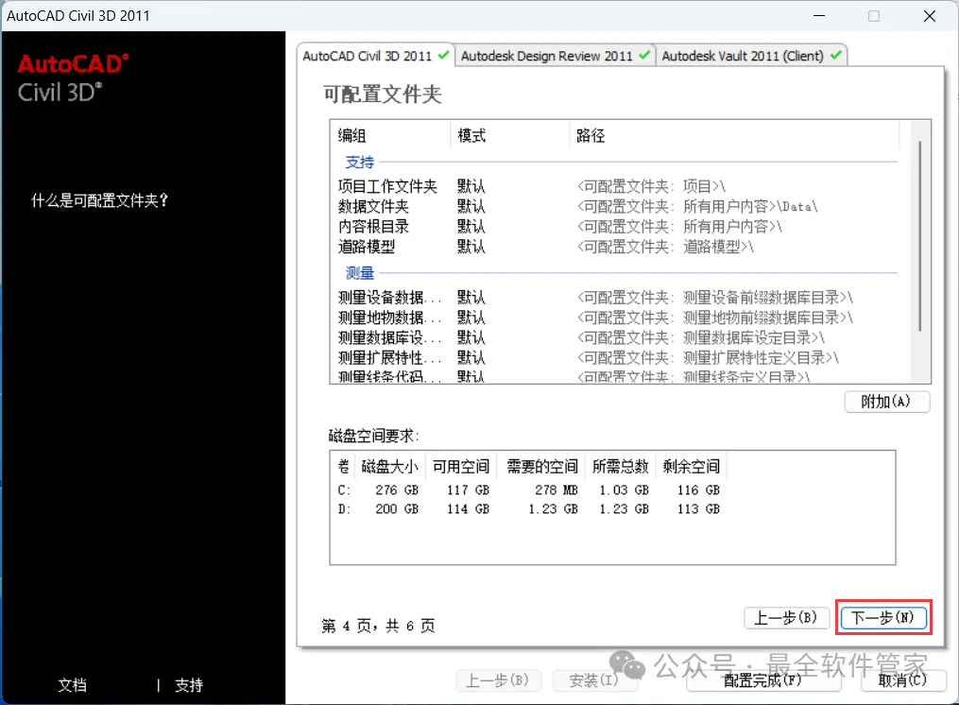Screen dimensions: 959x705
Task: Click the 模式 column header
Action: [x=511, y=135]
